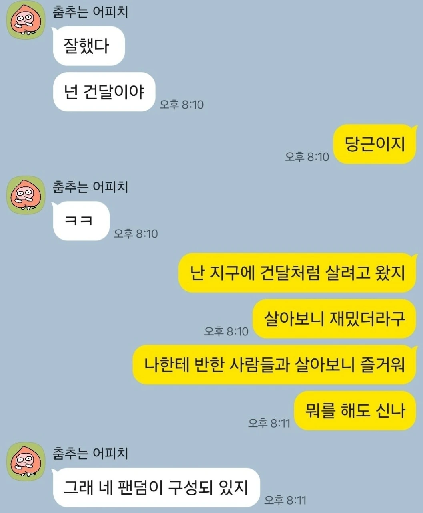The width and height of the screenshot is (423, 513).
Task: Open sender name '춤추는 어피치' above '잘했다'
Action: coord(90,12)
